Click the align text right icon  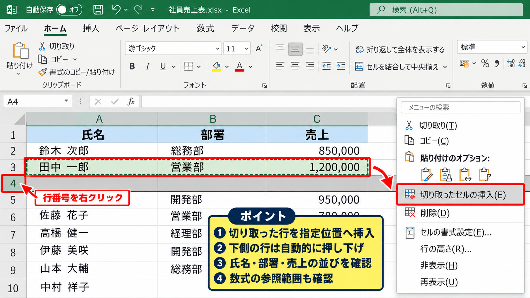(x=310, y=66)
